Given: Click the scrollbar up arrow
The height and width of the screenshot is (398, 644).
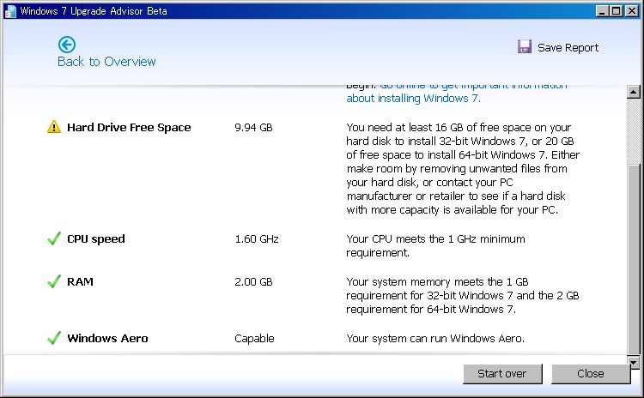Looking at the screenshot, I should [634, 92].
